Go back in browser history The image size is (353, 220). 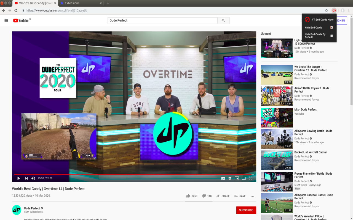tap(4, 10)
